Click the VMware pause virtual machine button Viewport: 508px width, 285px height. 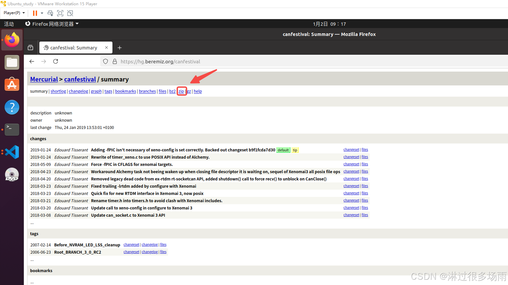coord(35,13)
